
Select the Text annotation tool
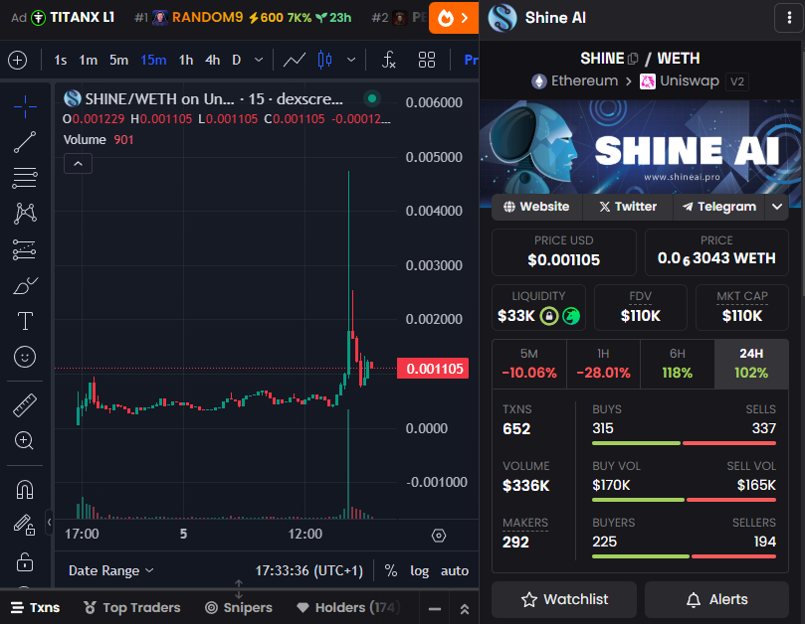point(25,321)
